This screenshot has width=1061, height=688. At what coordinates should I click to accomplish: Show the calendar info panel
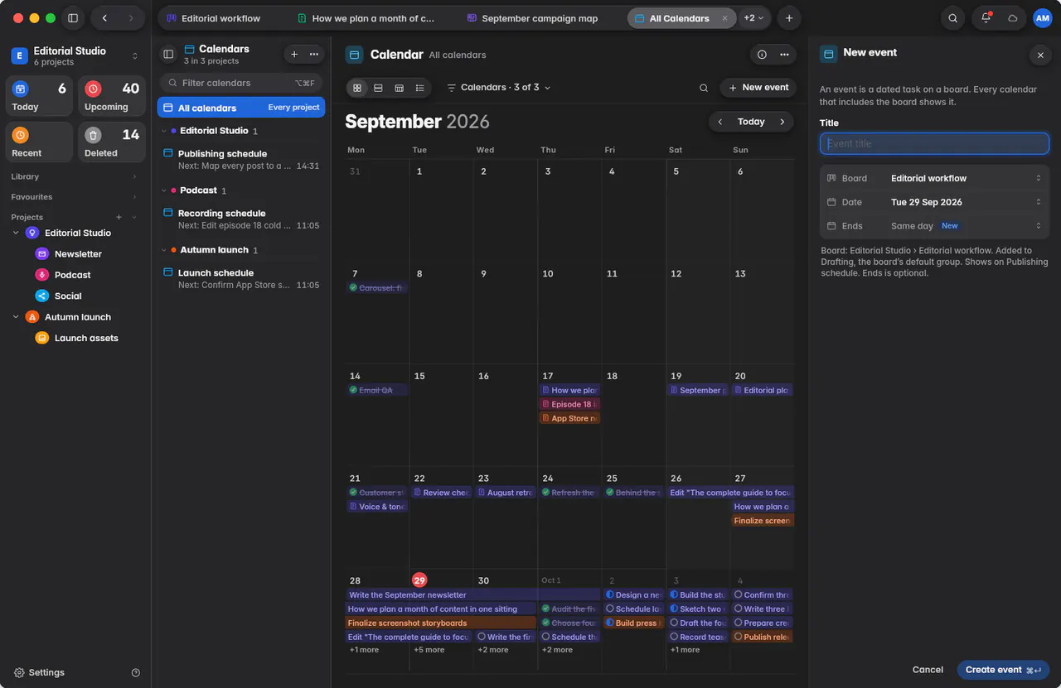pyautogui.click(x=762, y=55)
